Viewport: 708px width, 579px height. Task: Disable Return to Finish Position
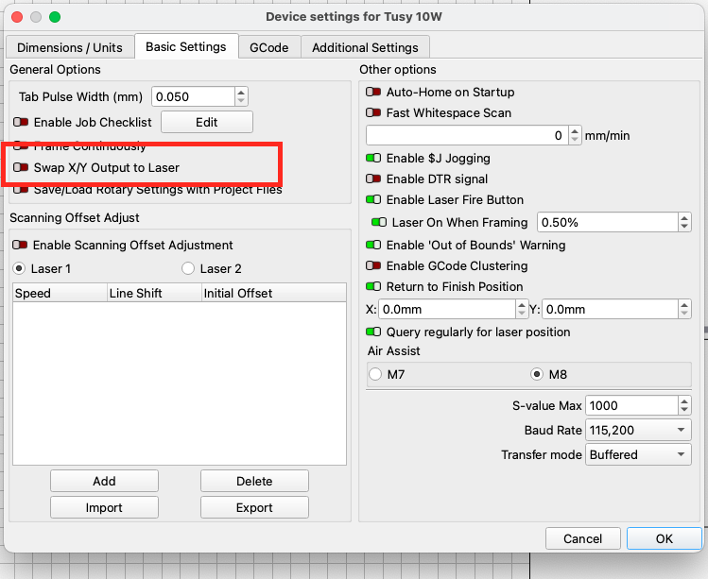click(374, 287)
